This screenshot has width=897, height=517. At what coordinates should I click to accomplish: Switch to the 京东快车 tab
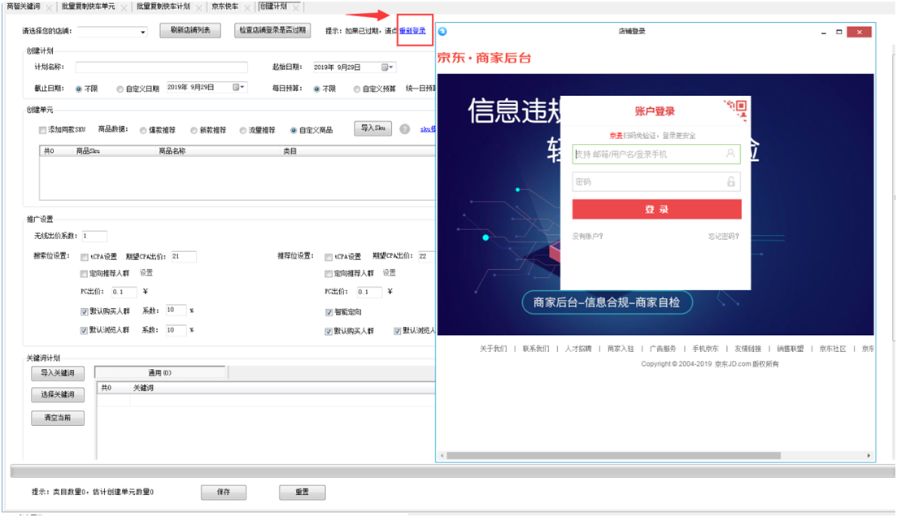224,7
